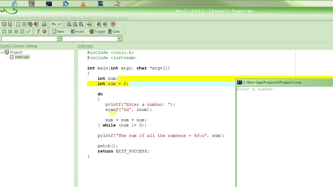Click the Redo arrow icon
The width and height of the screenshot is (333, 187).
pyautogui.click(x=60, y=24)
